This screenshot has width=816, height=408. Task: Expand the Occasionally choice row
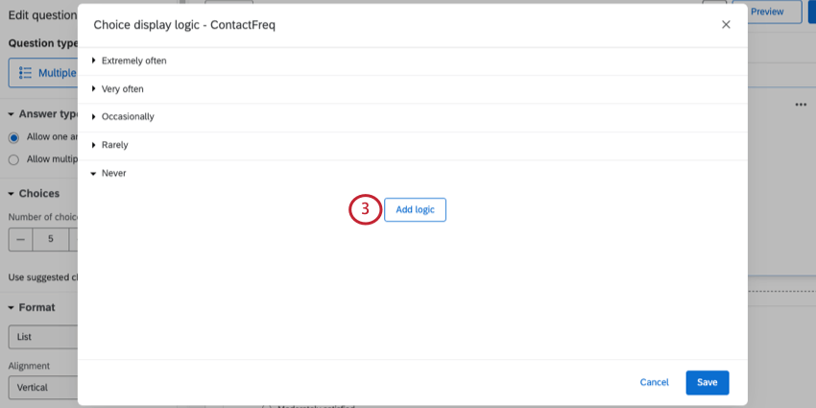pyautogui.click(x=94, y=116)
